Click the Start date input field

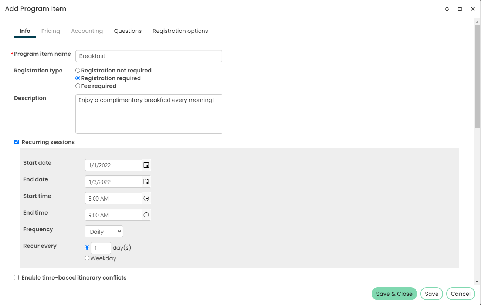pyautogui.click(x=113, y=165)
